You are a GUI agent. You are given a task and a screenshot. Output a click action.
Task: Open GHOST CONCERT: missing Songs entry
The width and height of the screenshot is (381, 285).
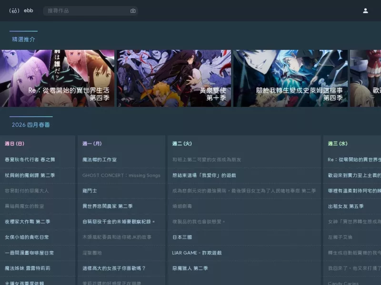[121, 175]
